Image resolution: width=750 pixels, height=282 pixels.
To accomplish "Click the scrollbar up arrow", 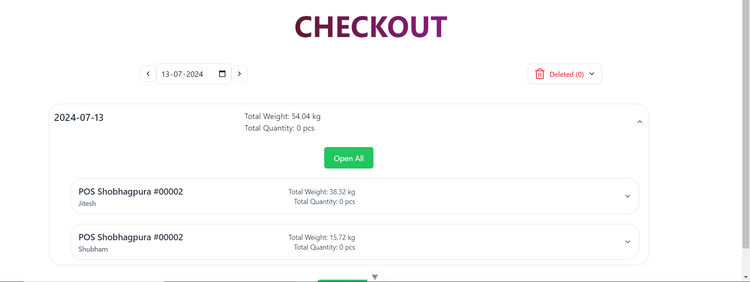I will tap(746, 3).
